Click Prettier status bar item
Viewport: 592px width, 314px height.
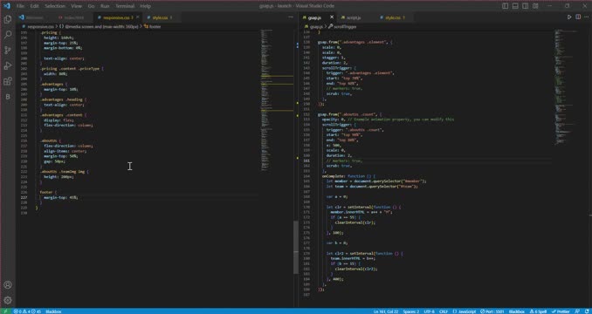(561, 311)
